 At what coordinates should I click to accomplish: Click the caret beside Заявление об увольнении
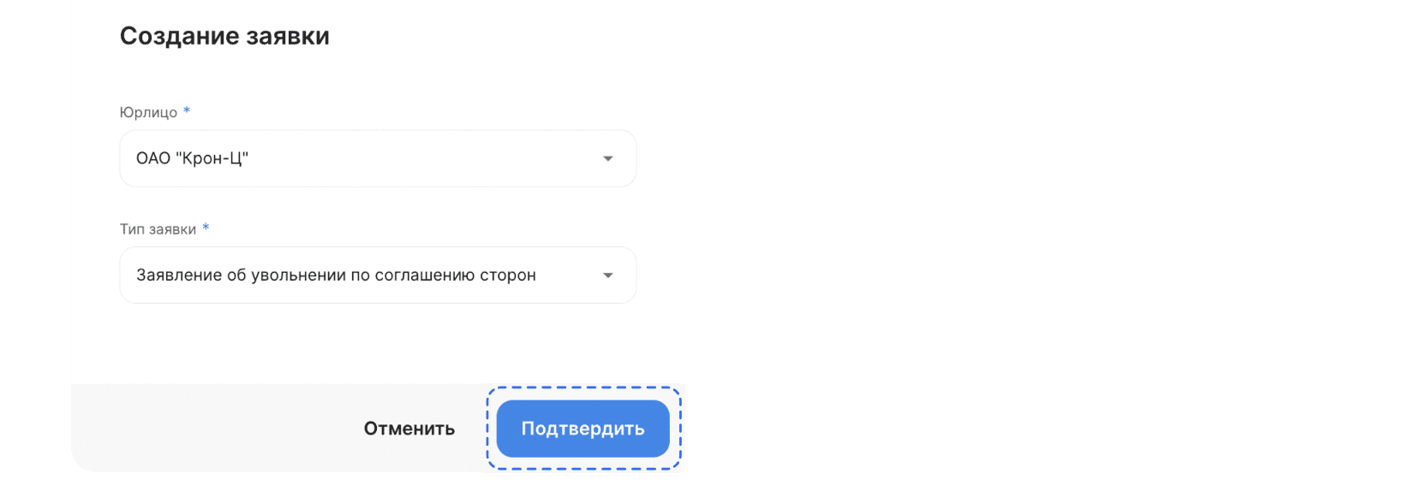tap(607, 275)
